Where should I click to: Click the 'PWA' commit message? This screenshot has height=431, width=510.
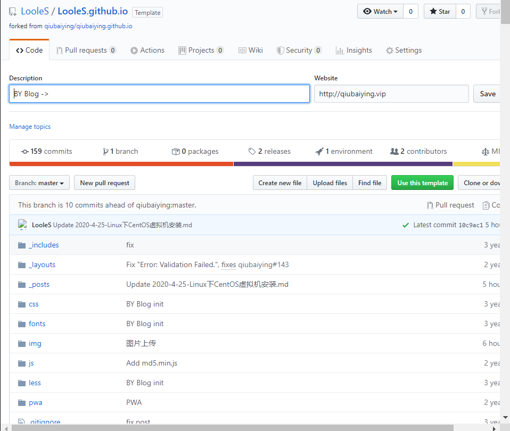coord(134,402)
